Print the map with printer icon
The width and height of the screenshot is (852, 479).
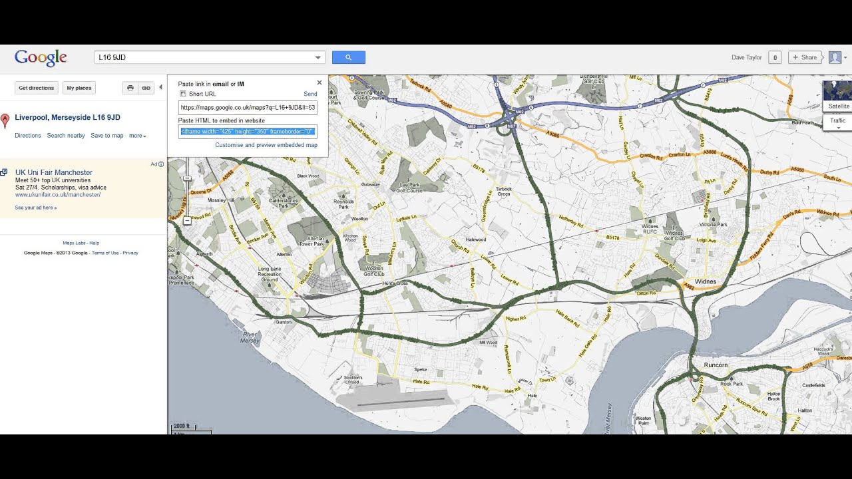point(130,88)
